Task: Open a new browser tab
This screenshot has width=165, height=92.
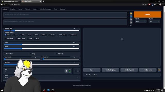Action: pos(44,2)
